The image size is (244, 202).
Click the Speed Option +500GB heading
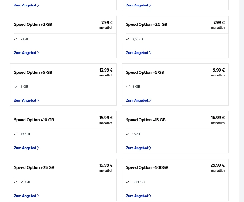tap(147, 167)
